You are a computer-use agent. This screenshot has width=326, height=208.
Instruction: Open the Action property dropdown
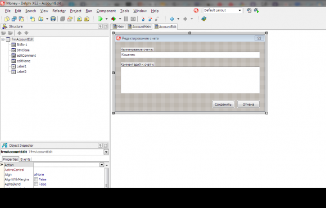pos(102,165)
